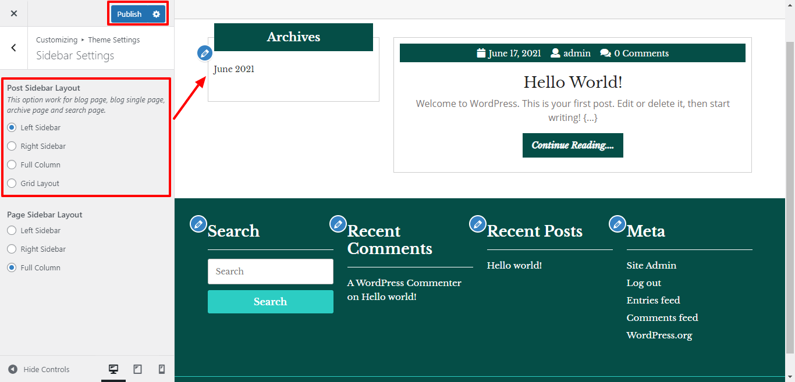Open Hello world! under Recent Posts
Image resolution: width=795 pixels, height=382 pixels.
tap(514, 266)
